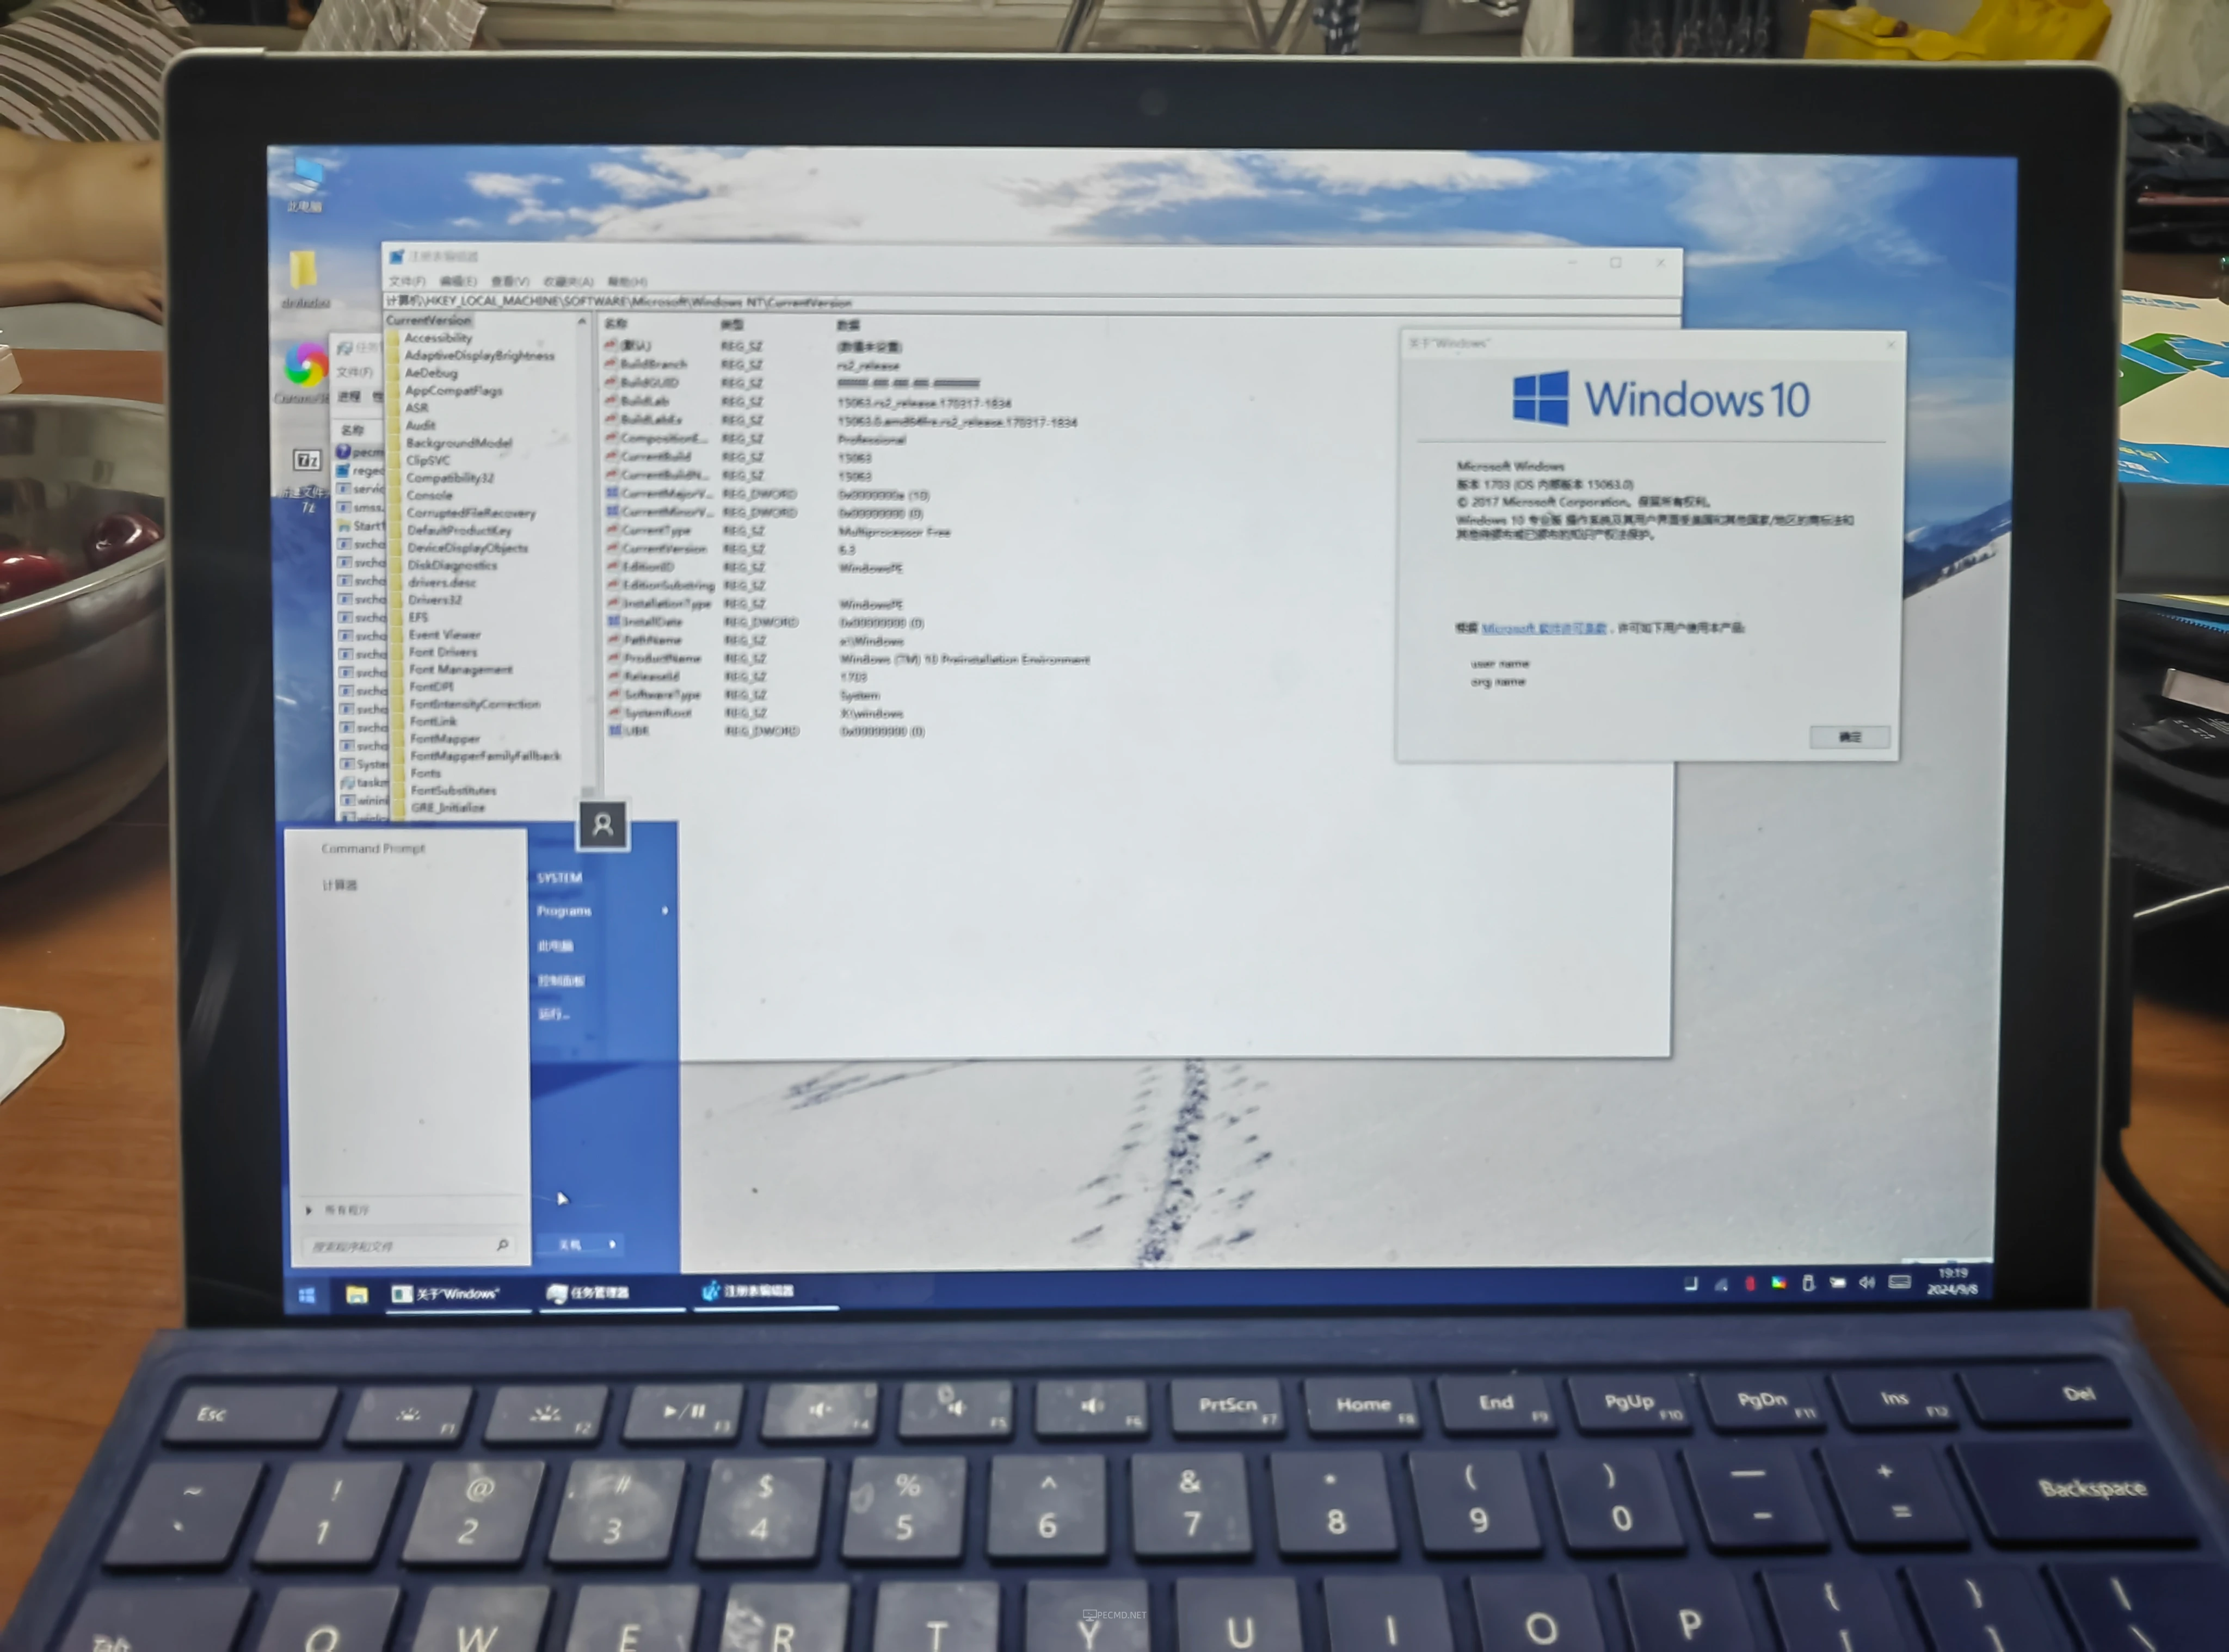Open the arrow beside 关机 button
2229x1652 pixels.
(613, 1245)
